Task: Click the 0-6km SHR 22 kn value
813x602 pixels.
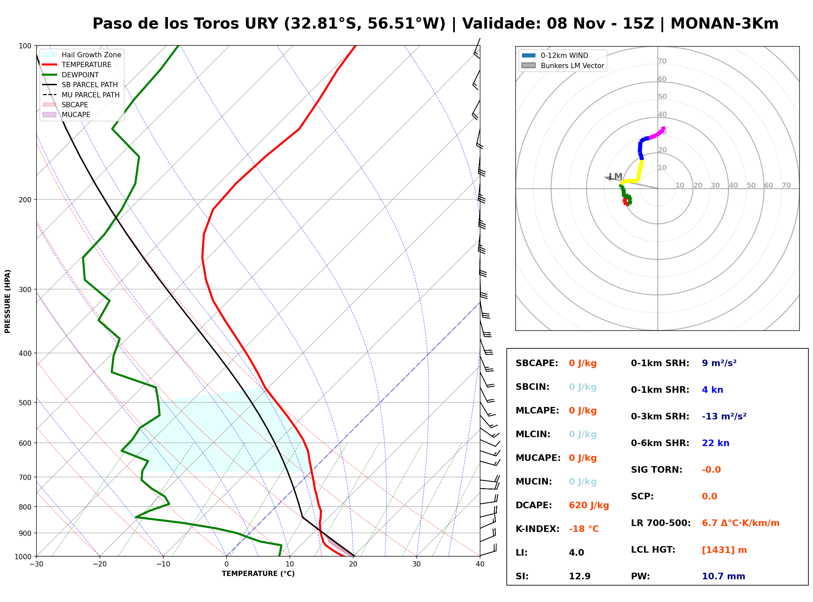Action: point(715,443)
